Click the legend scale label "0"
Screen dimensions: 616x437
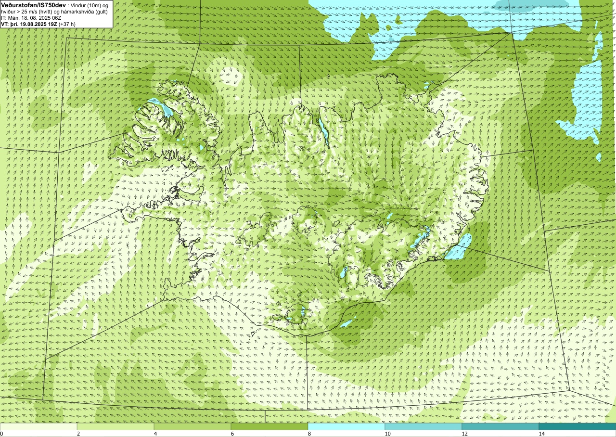tap(1, 434)
